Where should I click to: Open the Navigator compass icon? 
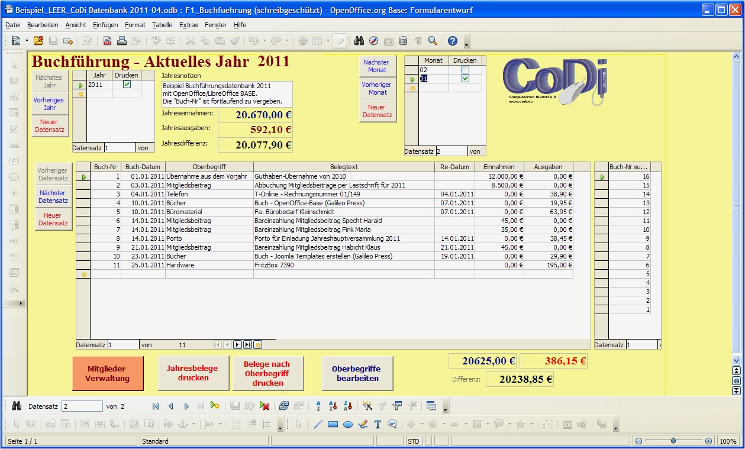pyautogui.click(x=374, y=40)
